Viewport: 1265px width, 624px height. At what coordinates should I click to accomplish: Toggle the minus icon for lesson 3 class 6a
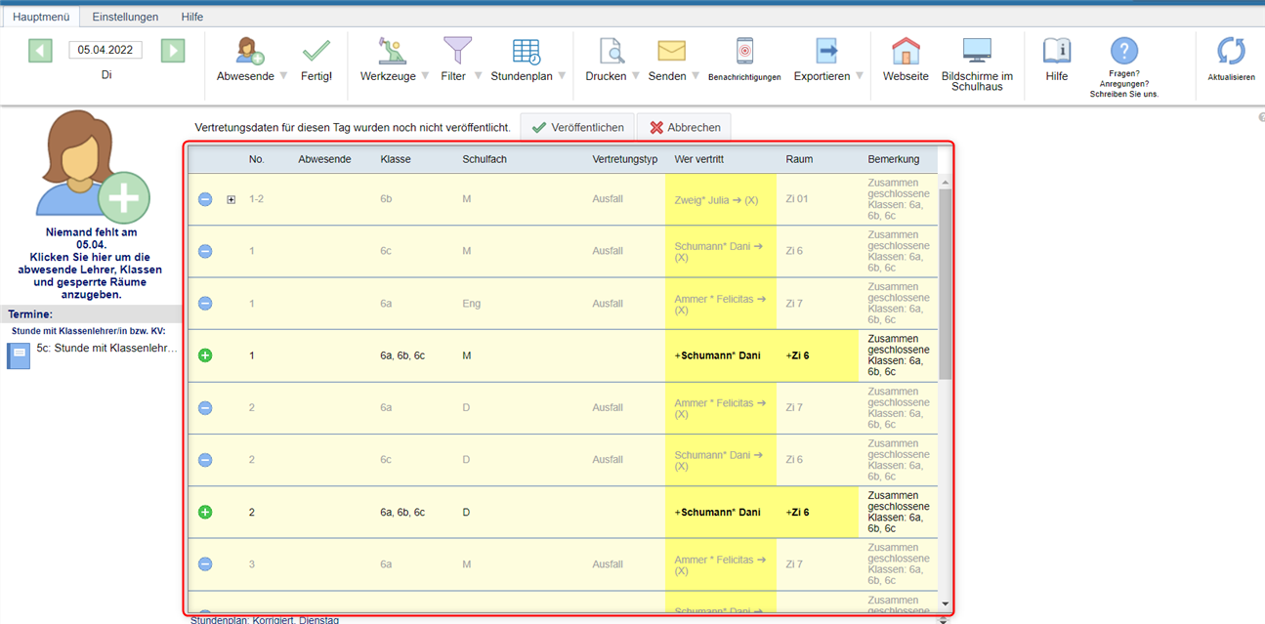[x=205, y=563]
